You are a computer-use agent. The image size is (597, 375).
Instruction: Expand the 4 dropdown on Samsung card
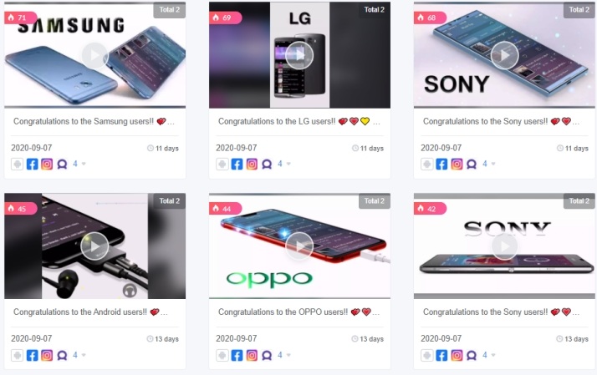79,164
